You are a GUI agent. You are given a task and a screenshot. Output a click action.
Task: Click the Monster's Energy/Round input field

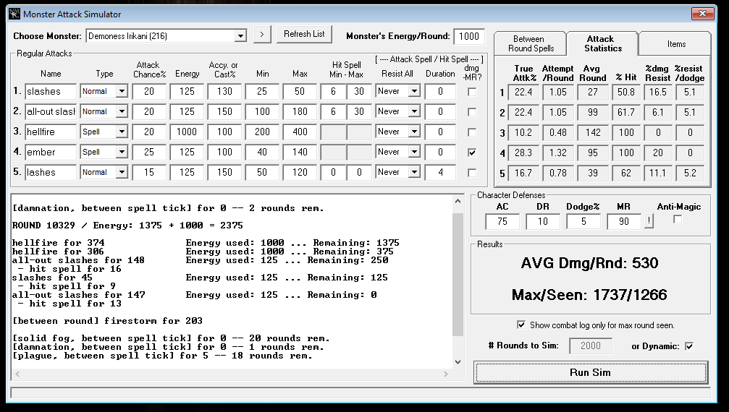[x=470, y=37]
